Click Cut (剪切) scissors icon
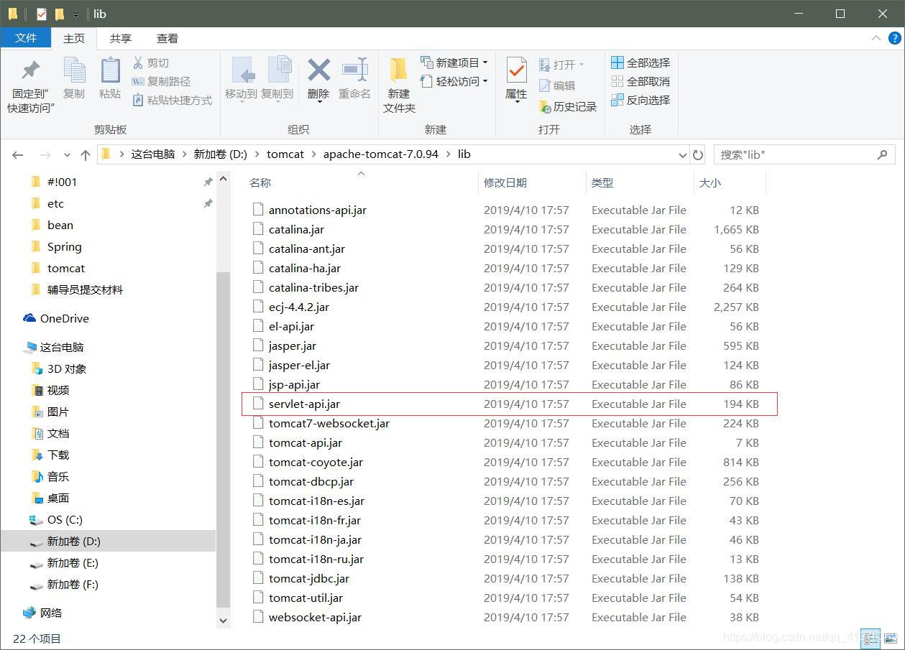The width and height of the screenshot is (905, 650). pos(138,62)
